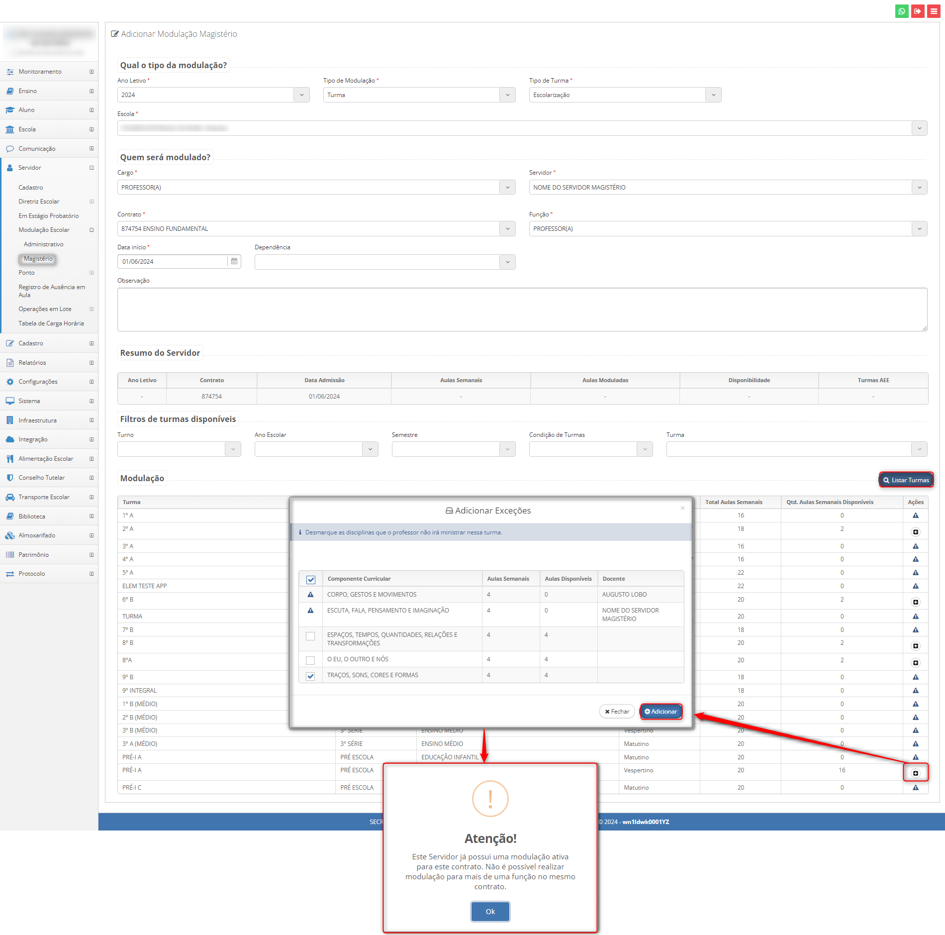Open Diretriz Escolar menu item
This screenshot has width=945, height=935.
click(39, 202)
